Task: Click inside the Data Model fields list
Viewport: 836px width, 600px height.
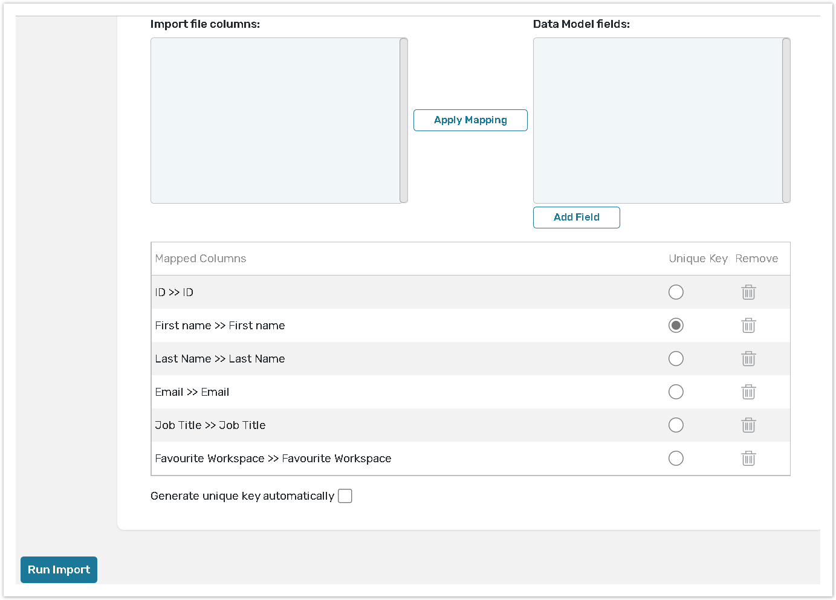Action: [x=658, y=121]
